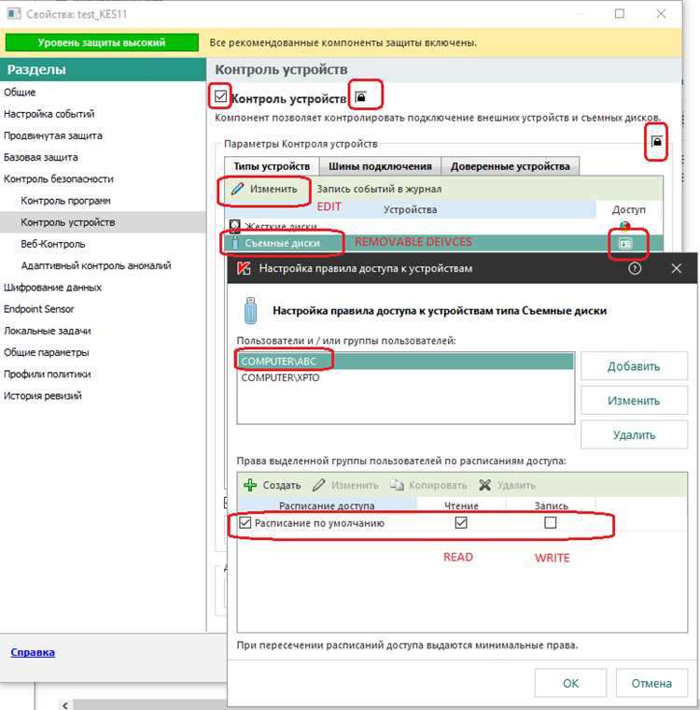Screen dimensions: 700x710
Task: Select user COMPUTER\XPTO in the list
Action: click(405, 377)
